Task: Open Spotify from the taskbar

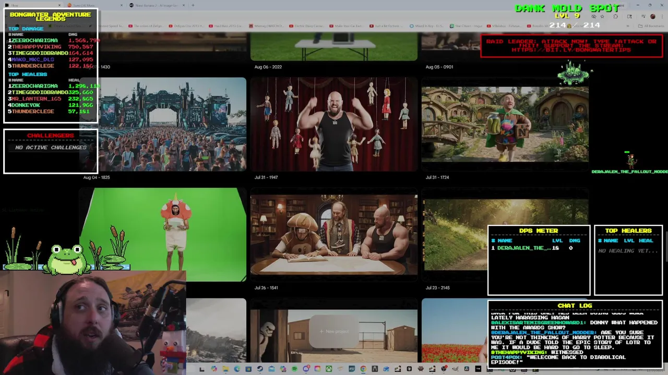Action: (x=294, y=369)
